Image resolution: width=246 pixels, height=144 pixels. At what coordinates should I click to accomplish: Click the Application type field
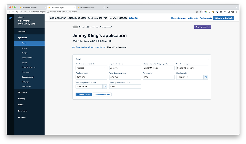(125, 68)
